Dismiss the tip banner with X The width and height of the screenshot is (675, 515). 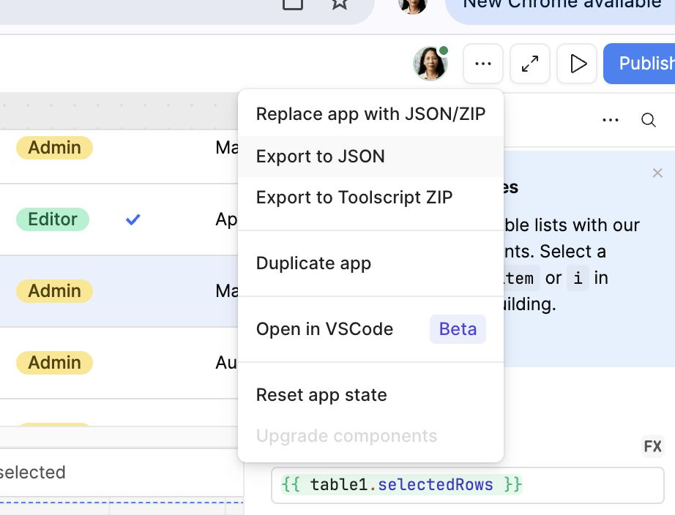(657, 173)
